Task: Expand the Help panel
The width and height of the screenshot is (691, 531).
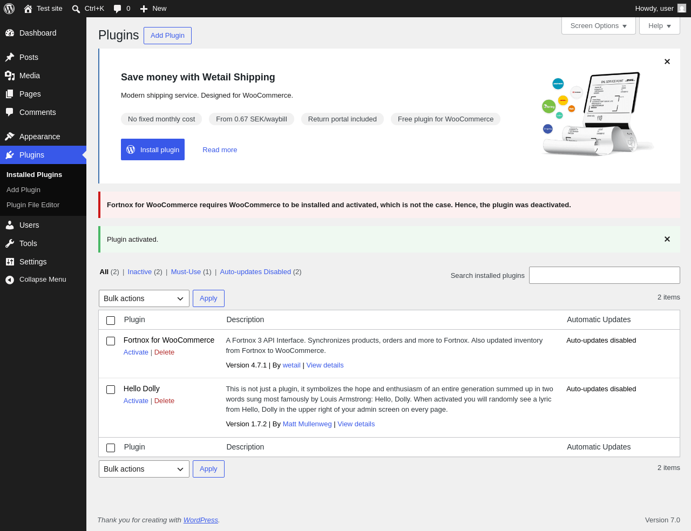Action: (660, 26)
